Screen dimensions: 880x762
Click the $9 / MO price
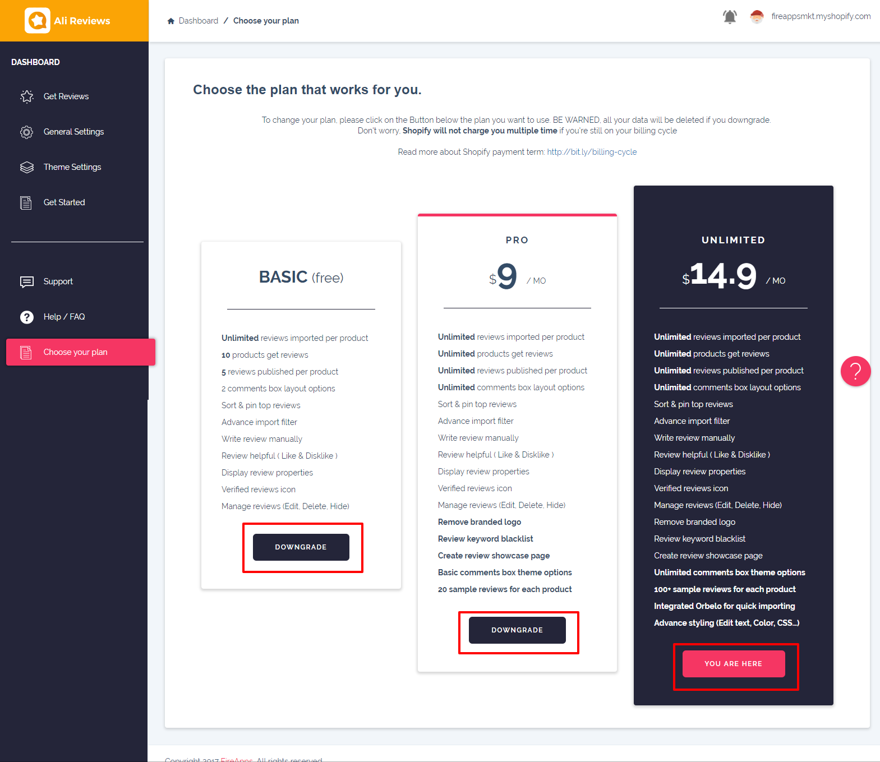coord(517,276)
